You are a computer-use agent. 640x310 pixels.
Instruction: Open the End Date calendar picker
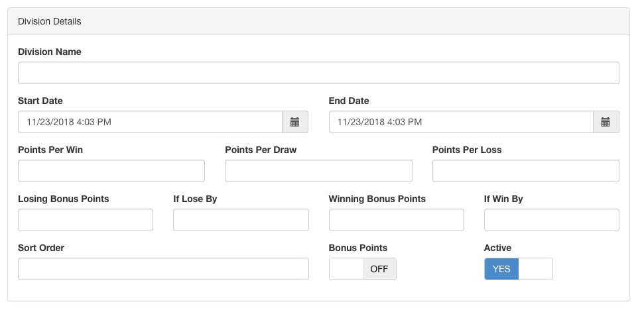(x=606, y=122)
